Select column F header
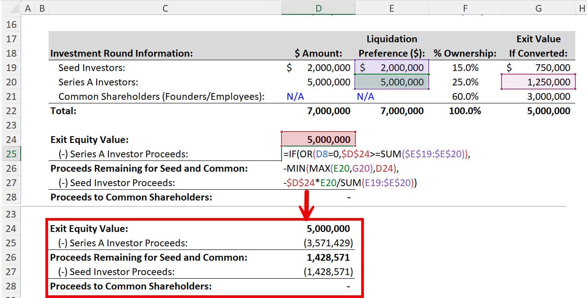The width and height of the screenshot is (587, 298). point(465,8)
